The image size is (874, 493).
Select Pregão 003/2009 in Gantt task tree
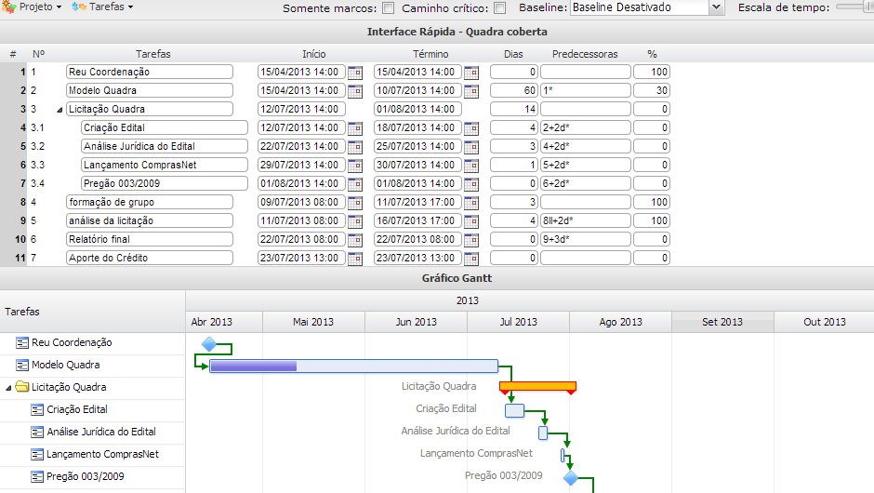pyautogui.click(x=86, y=477)
